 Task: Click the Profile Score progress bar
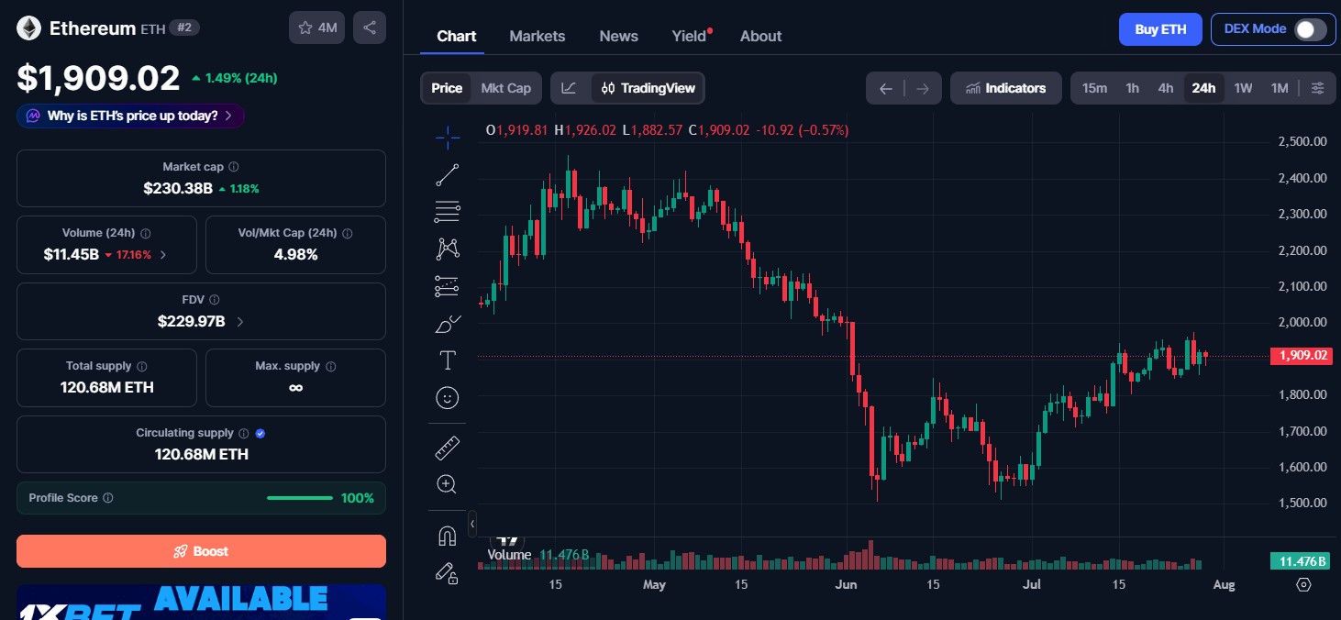click(x=300, y=498)
